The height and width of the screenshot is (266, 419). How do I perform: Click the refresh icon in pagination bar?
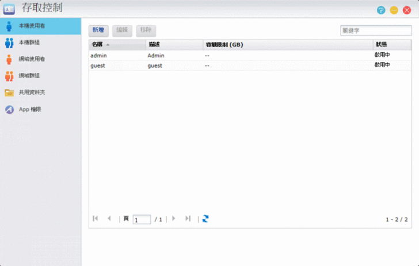point(205,219)
